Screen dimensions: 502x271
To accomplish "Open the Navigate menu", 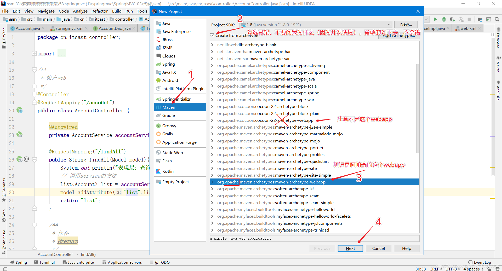I will 46,11.
